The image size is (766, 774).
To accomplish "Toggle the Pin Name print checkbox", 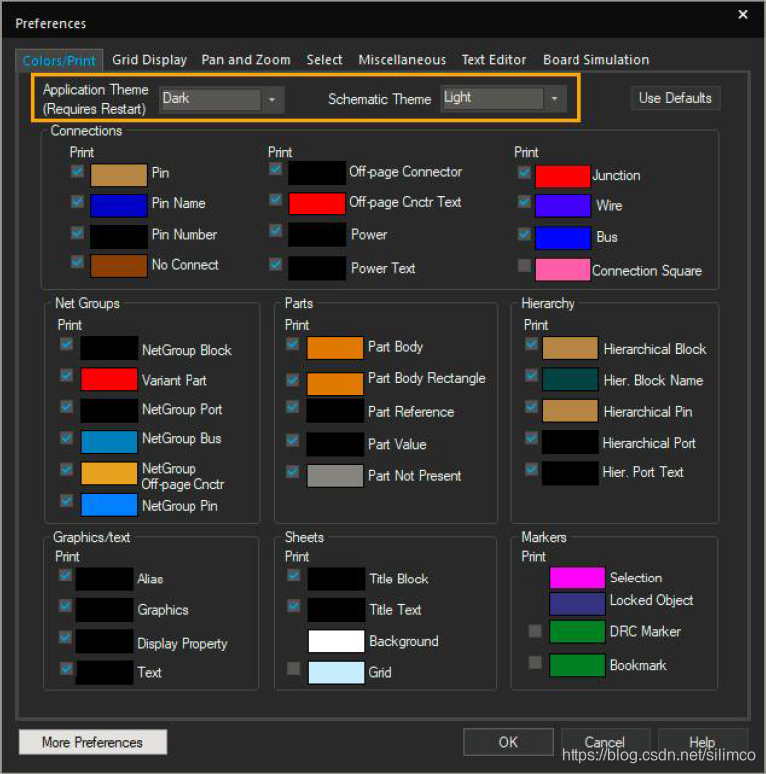I will pos(77,201).
